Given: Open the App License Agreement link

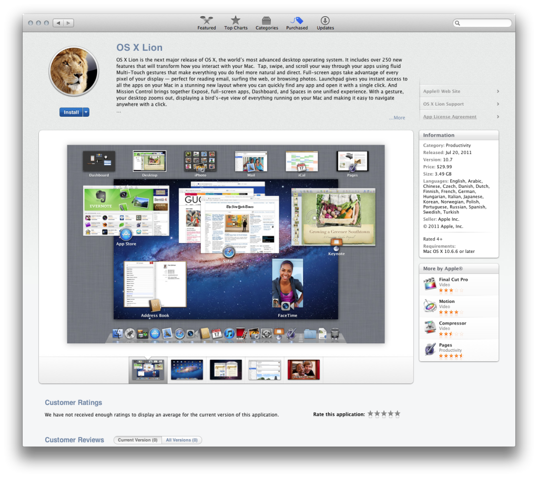Looking at the screenshot, I should click(450, 117).
